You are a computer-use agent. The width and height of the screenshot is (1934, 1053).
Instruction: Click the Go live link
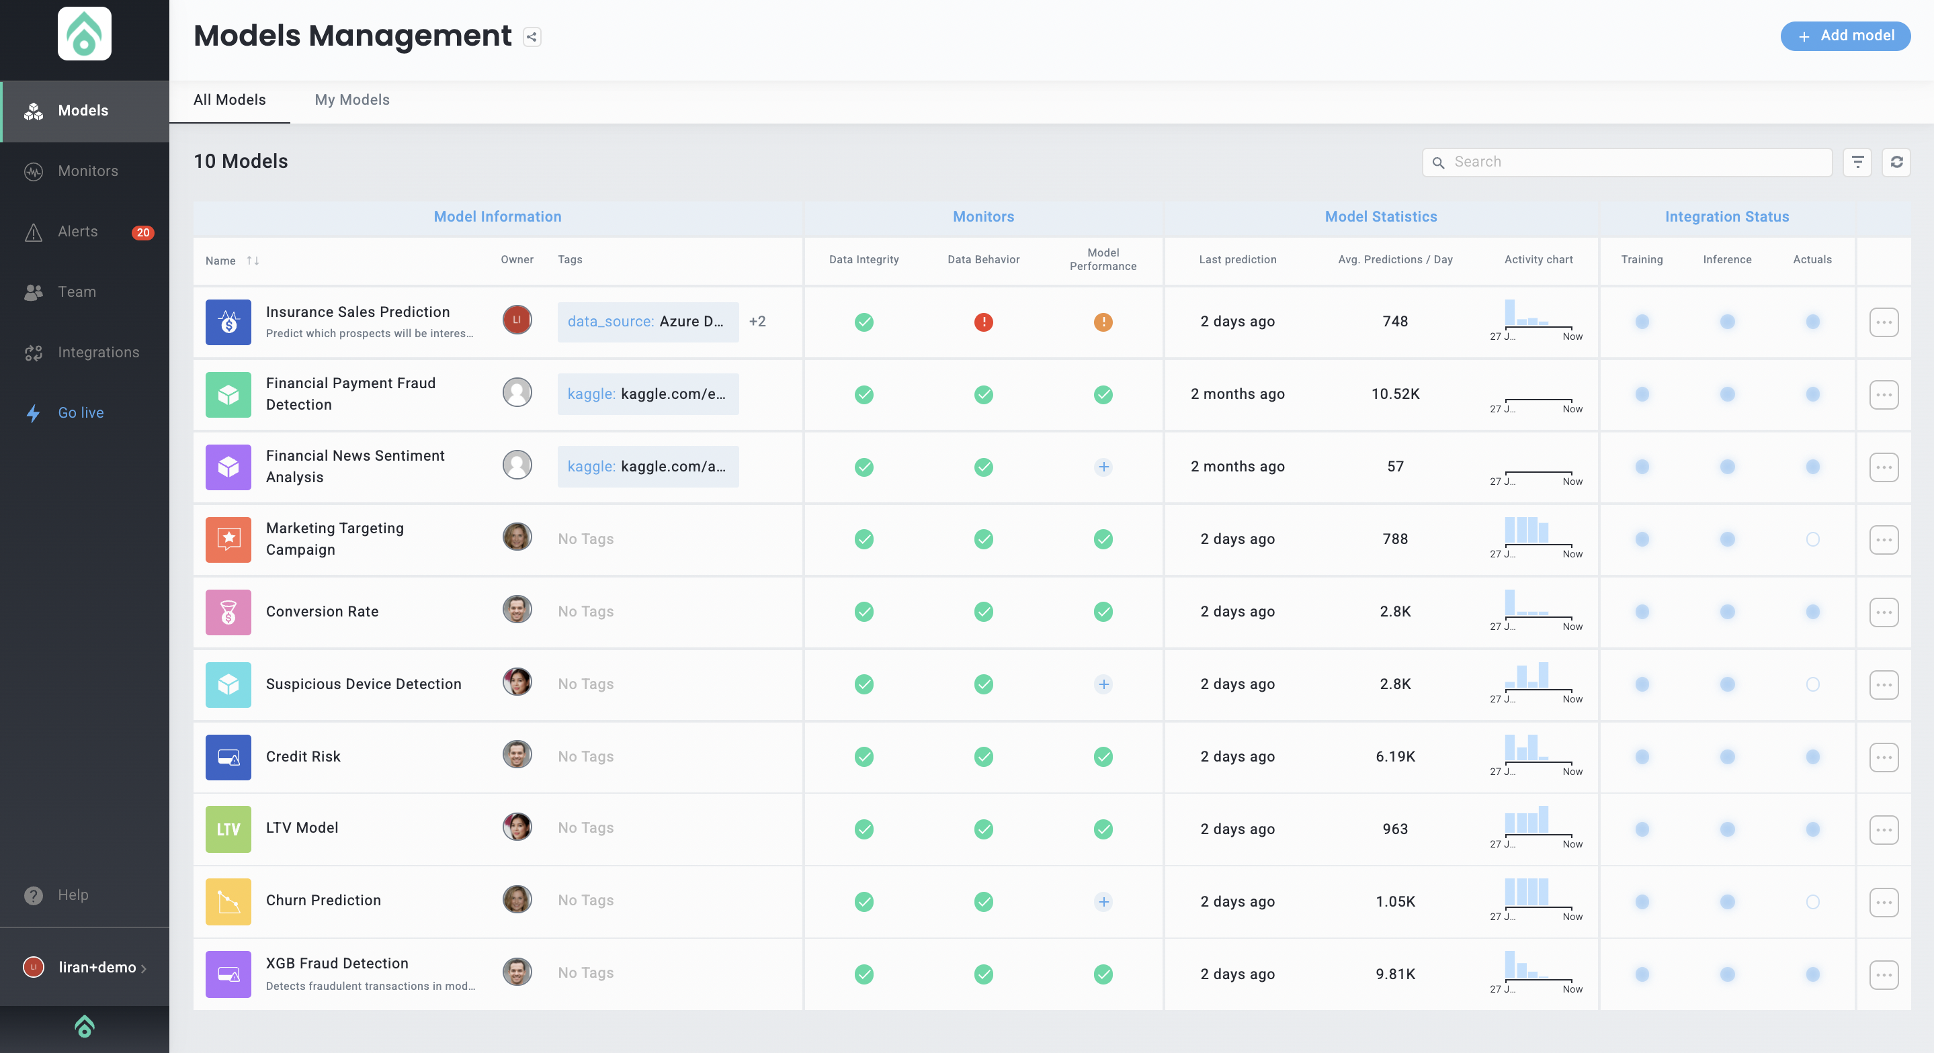pyautogui.click(x=81, y=413)
